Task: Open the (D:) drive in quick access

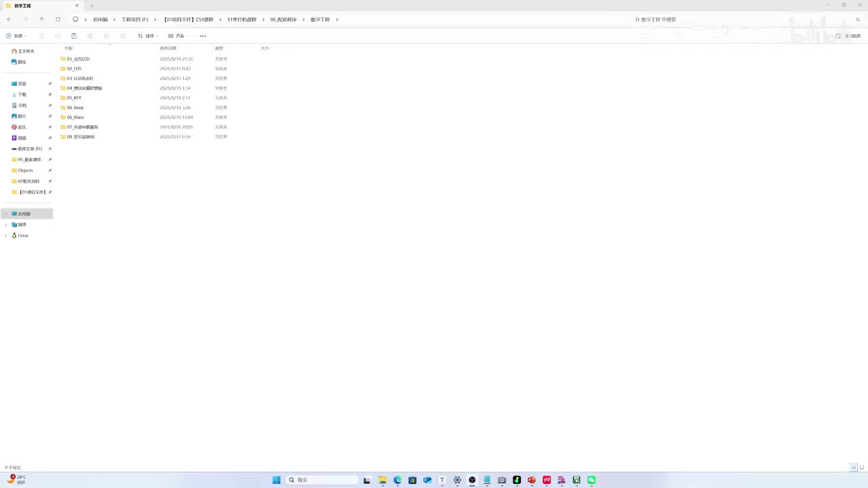Action: (27, 148)
